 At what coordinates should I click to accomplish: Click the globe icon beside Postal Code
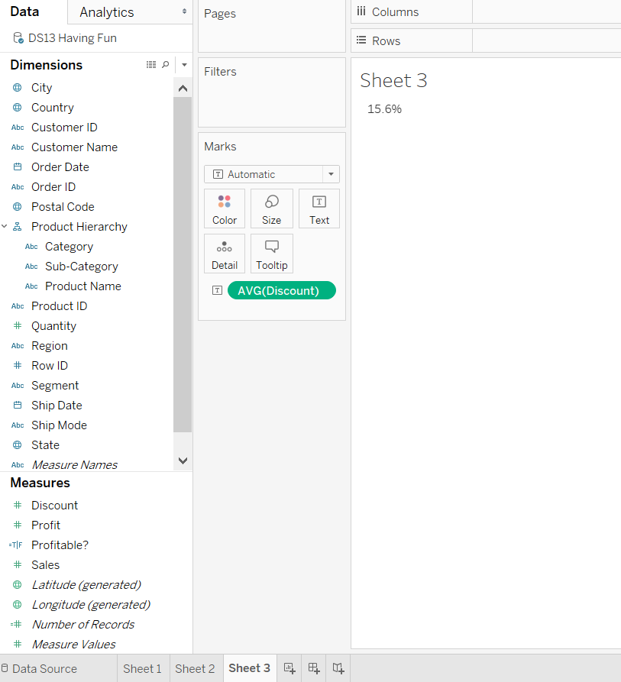coord(18,207)
